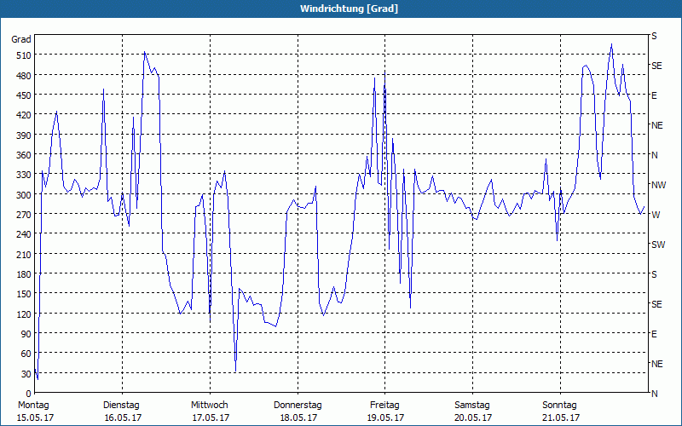682x426 pixels.
Task: Click the 180 degree axis label
Action: coord(24,274)
